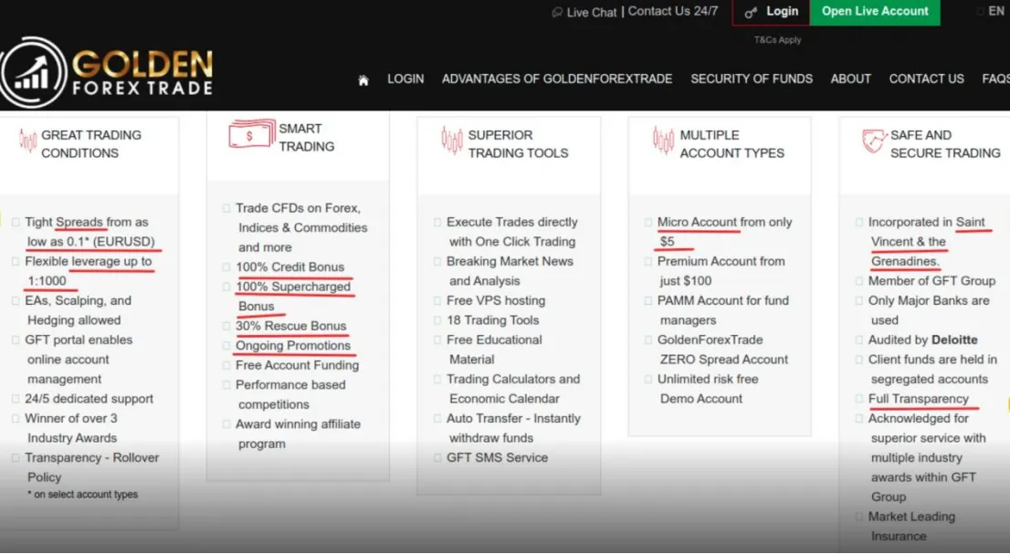Click 'Free Educational Material' item
The image size is (1010, 554).
coord(494,350)
